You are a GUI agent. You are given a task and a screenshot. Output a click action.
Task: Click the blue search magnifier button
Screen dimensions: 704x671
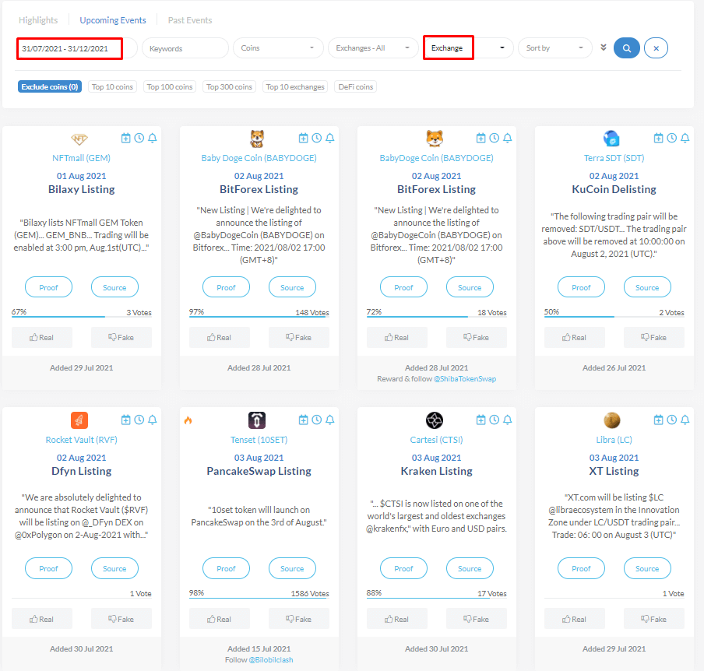(x=627, y=48)
